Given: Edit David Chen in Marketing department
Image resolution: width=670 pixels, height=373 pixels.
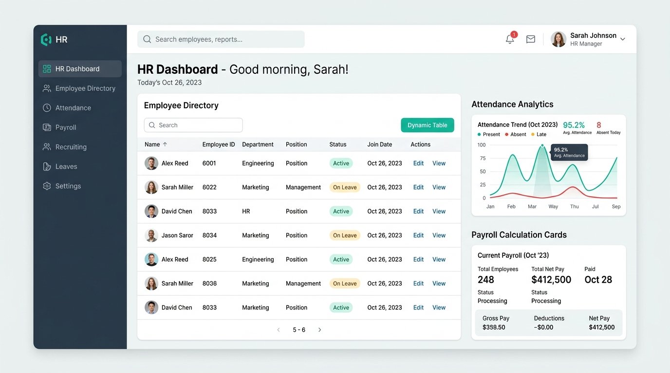Looking at the screenshot, I should pyautogui.click(x=418, y=307).
